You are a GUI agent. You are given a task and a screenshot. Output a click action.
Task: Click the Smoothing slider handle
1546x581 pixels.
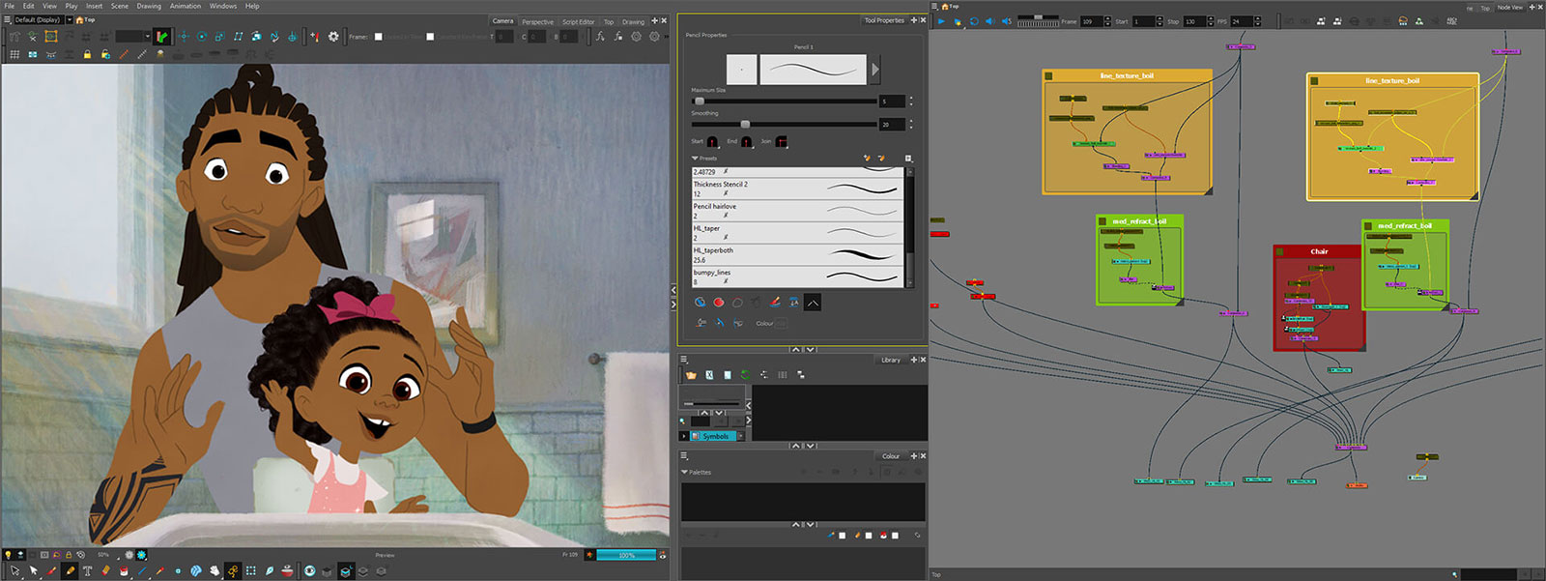click(x=745, y=125)
